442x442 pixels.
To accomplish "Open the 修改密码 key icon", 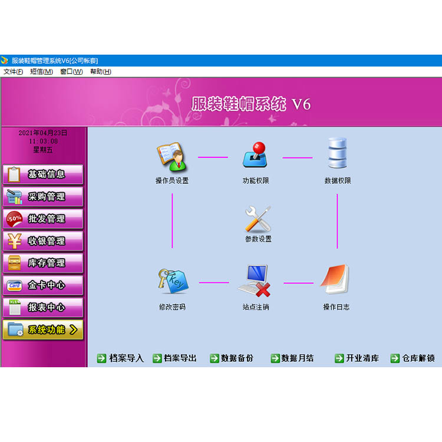I will tap(173, 281).
